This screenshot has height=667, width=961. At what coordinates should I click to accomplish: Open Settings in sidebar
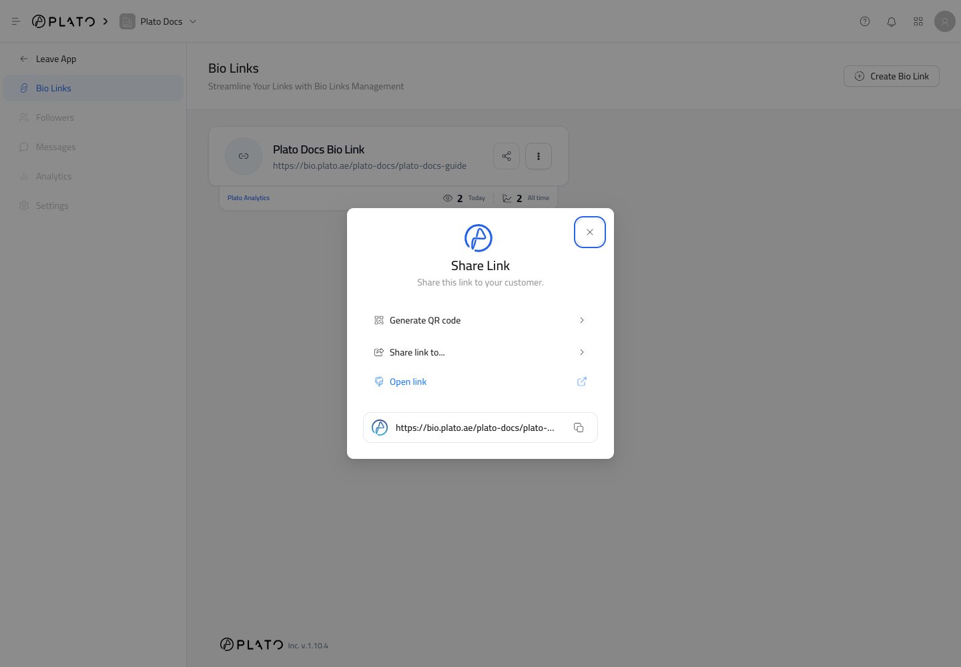coord(93,205)
